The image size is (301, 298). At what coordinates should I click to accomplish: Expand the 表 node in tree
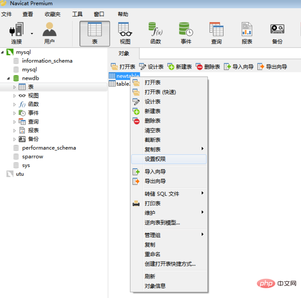pyautogui.click(x=14, y=87)
